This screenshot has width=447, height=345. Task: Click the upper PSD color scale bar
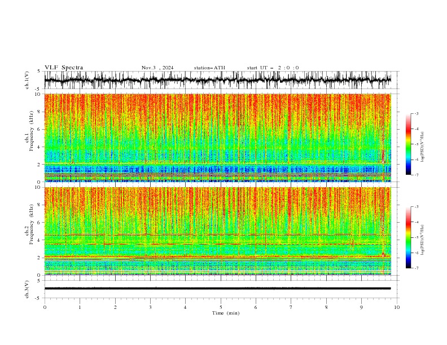pos(408,144)
